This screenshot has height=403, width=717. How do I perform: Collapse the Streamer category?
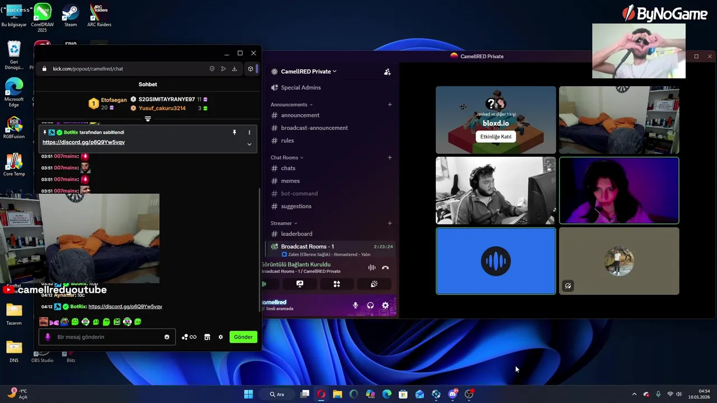point(284,223)
